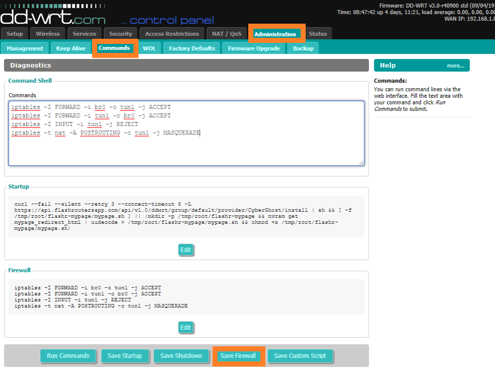Click the Firmware version text
The image size is (495, 369).
[437, 6]
